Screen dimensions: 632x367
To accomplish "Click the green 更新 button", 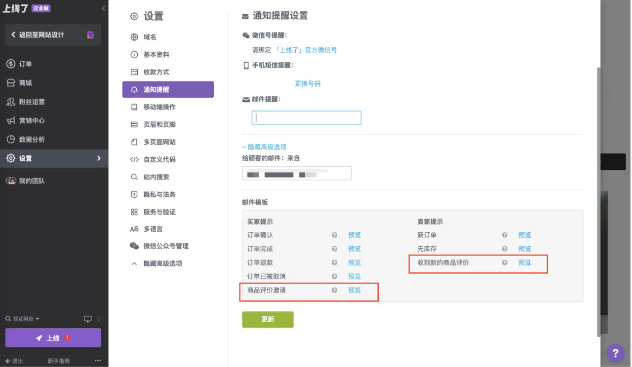I will click(268, 319).
